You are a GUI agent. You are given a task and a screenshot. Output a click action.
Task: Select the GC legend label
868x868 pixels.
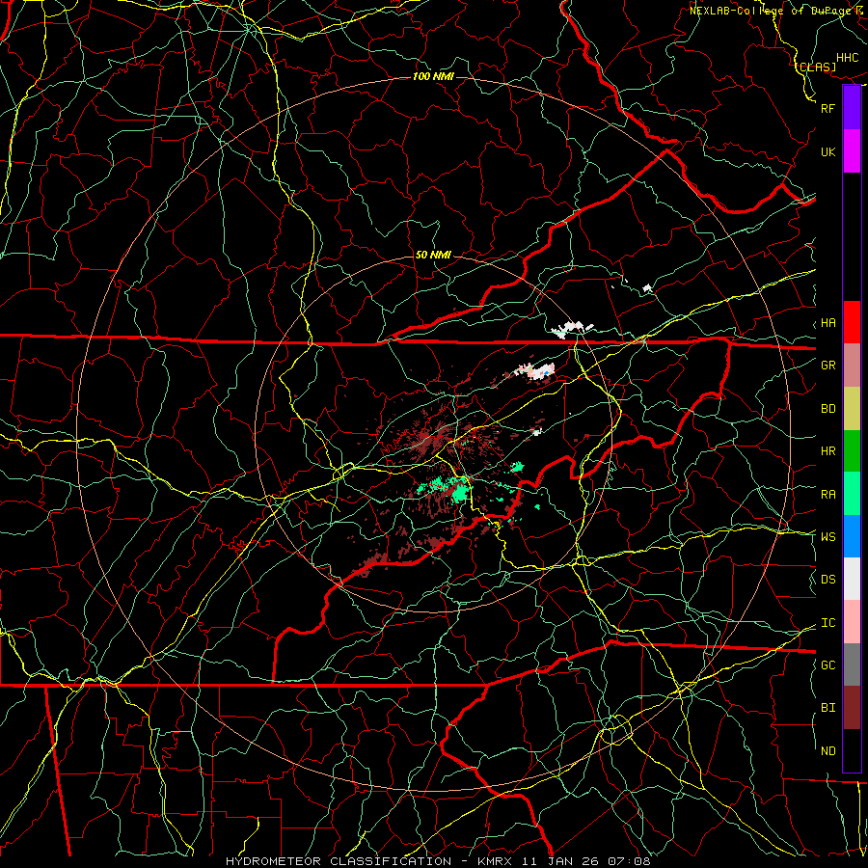pyautogui.click(x=827, y=665)
